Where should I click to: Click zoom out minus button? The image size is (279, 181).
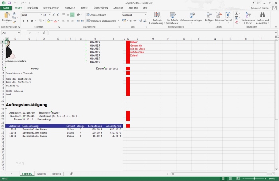243,179
